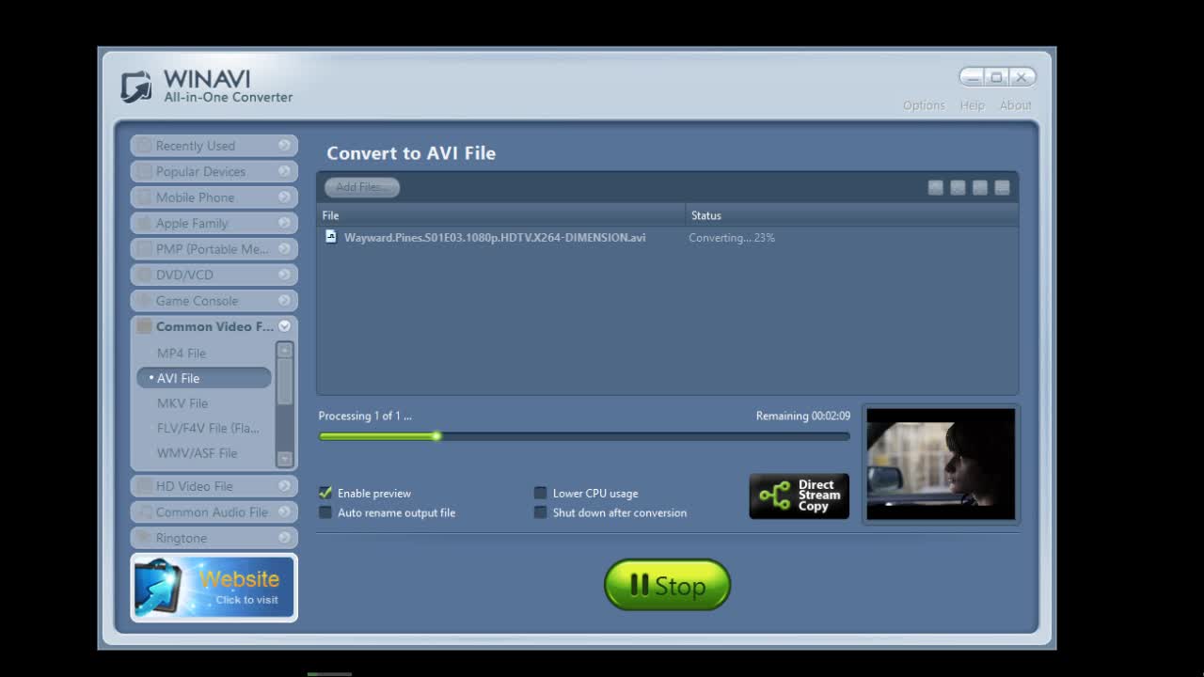The width and height of the screenshot is (1204, 677).
Task: Click the format list scroll up arrow
Action: (x=285, y=350)
